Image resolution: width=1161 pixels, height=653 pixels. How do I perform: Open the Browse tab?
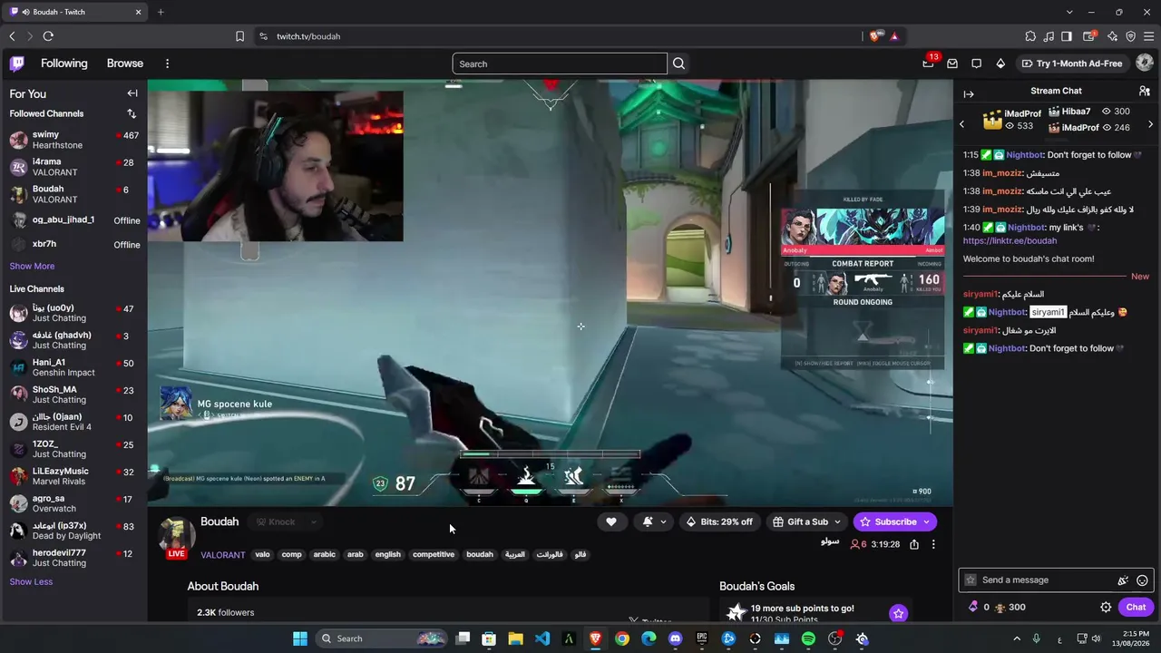tap(125, 63)
